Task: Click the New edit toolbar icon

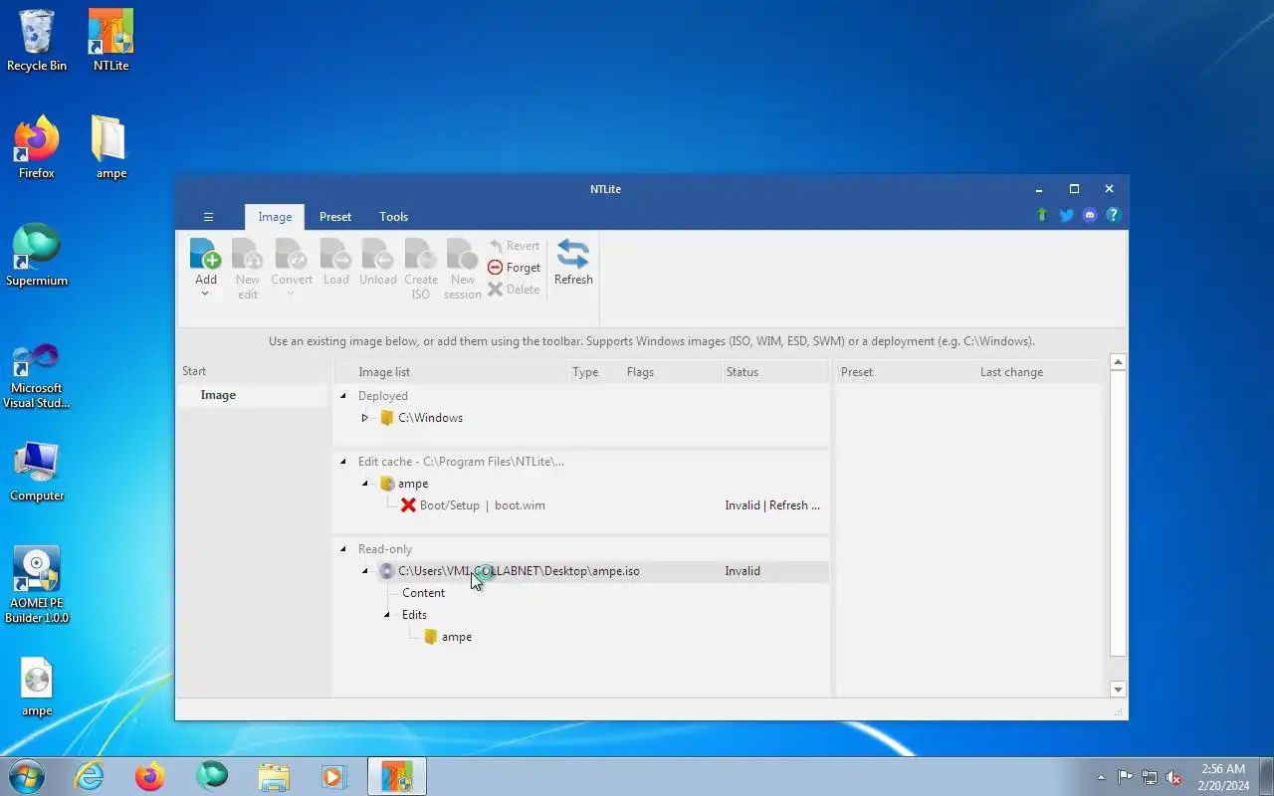Action: coord(247,254)
